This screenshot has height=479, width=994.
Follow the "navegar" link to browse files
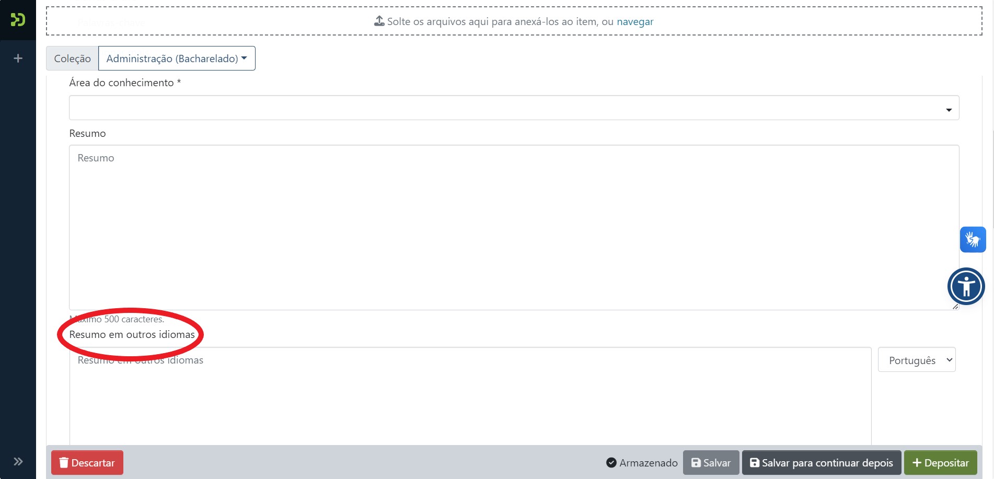tap(634, 21)
